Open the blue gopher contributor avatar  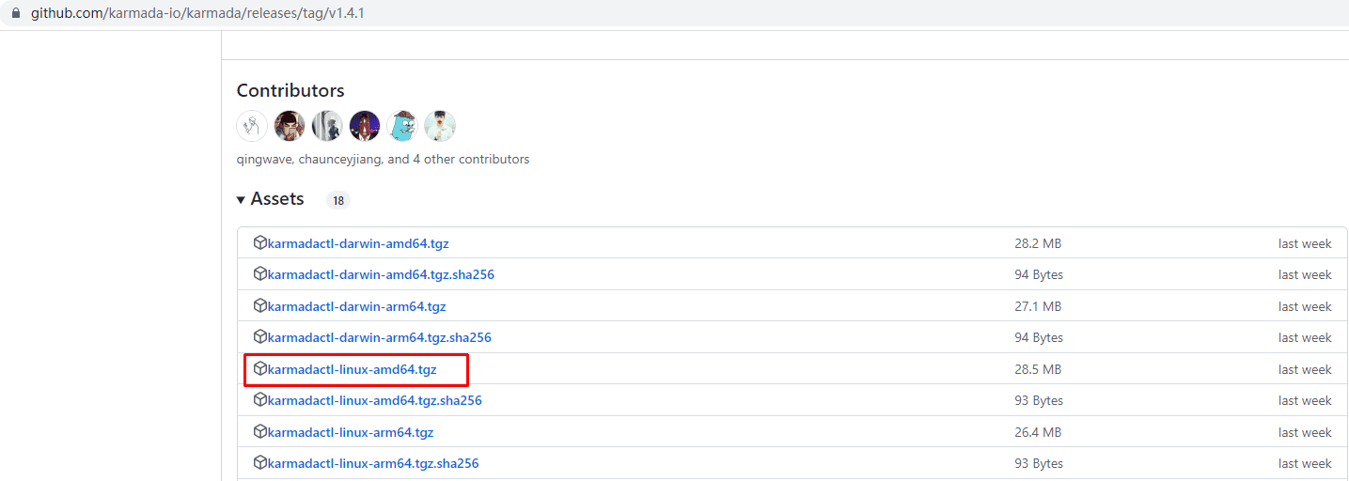(402, 126)
